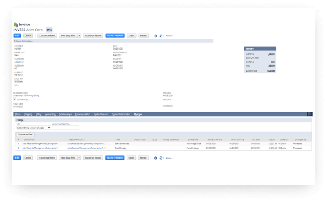Viewport: 327px width, 202px height.
Task: Click the bottom Credit button
Action: coord(131,158)
